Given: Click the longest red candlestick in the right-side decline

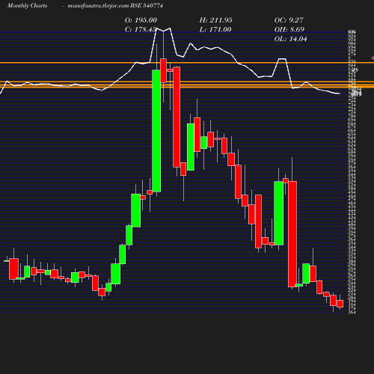Looking at the screenshot, I should pyautogui.click(x=292, y=234).
